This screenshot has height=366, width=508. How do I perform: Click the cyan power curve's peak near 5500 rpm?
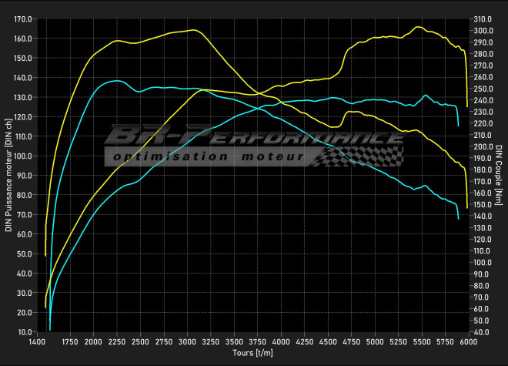coord(426,96)
